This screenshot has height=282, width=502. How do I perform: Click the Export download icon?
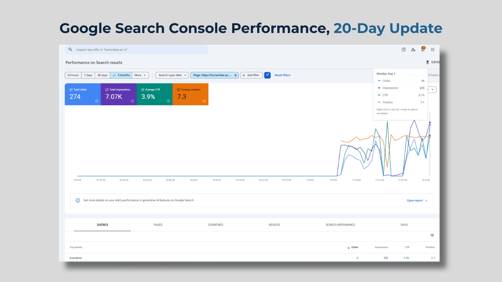[428, 62]
